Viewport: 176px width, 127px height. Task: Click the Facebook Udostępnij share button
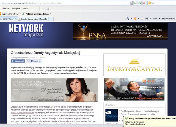[18, 61]
